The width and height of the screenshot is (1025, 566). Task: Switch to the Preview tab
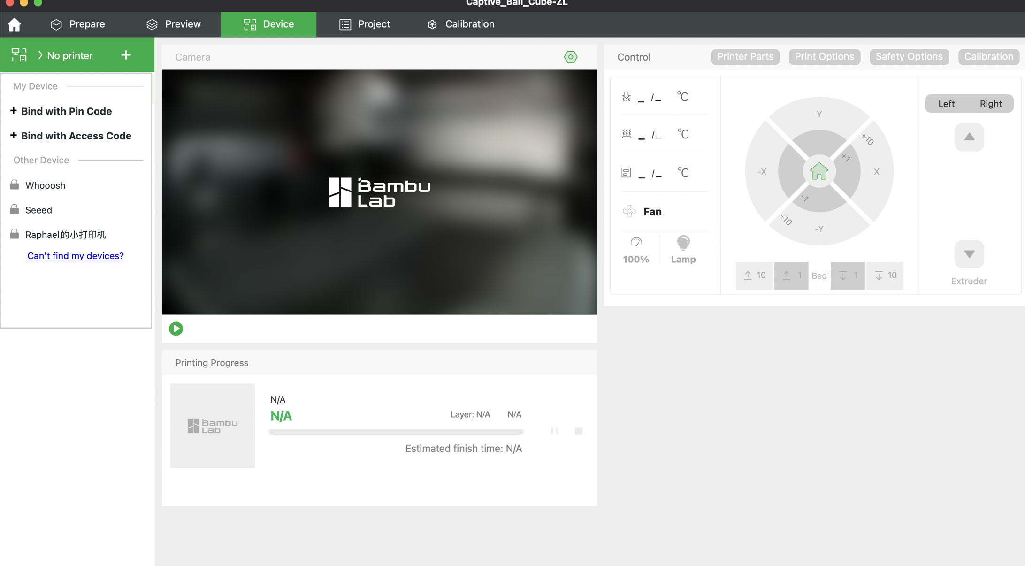click(x=173, y=24)
